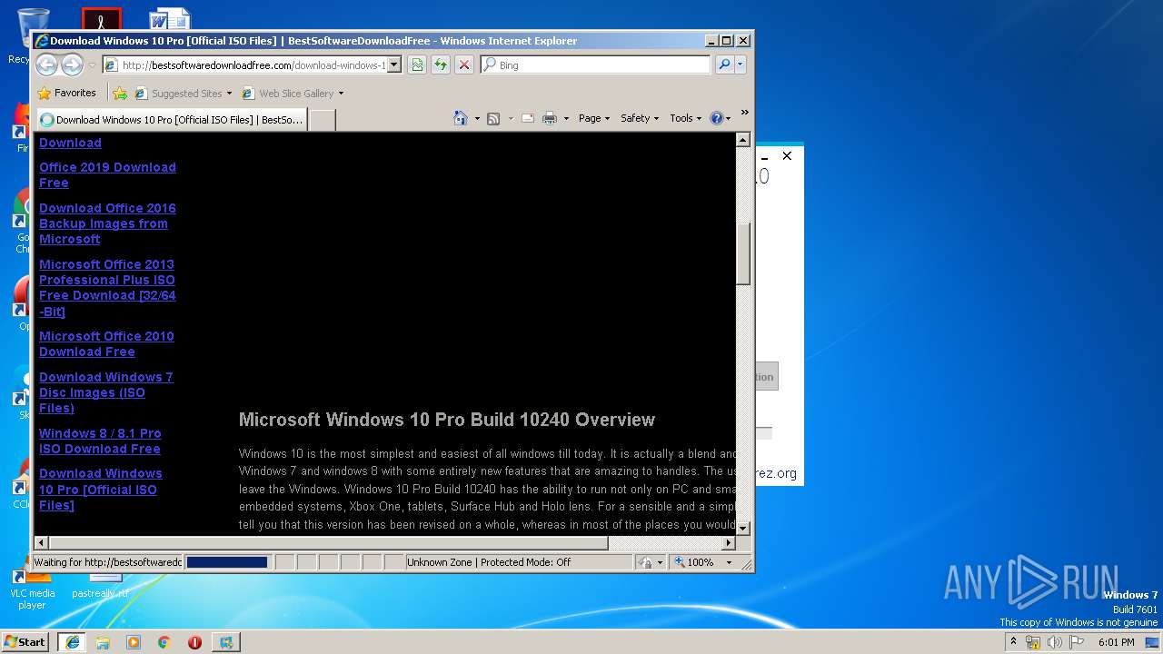Open the Windows Start menu

click(25, 641)
